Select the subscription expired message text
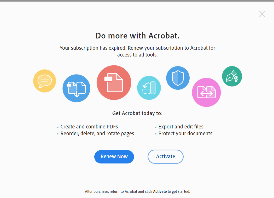Image resolution: width=274 pixels, height=198 pixels. pyautogui.click(x=137, y=51)
